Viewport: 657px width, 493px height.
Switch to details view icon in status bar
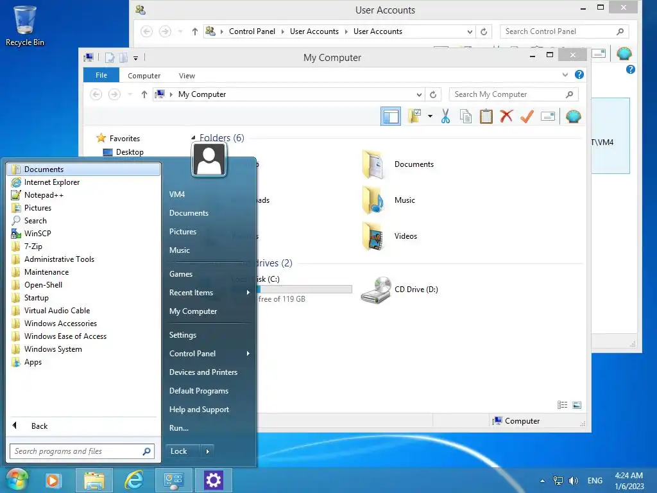point(562,405)
